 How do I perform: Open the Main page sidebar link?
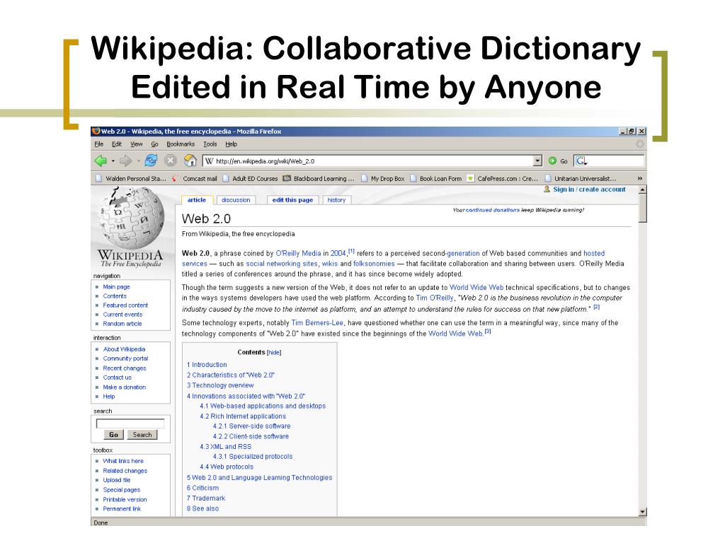(117, 287)
